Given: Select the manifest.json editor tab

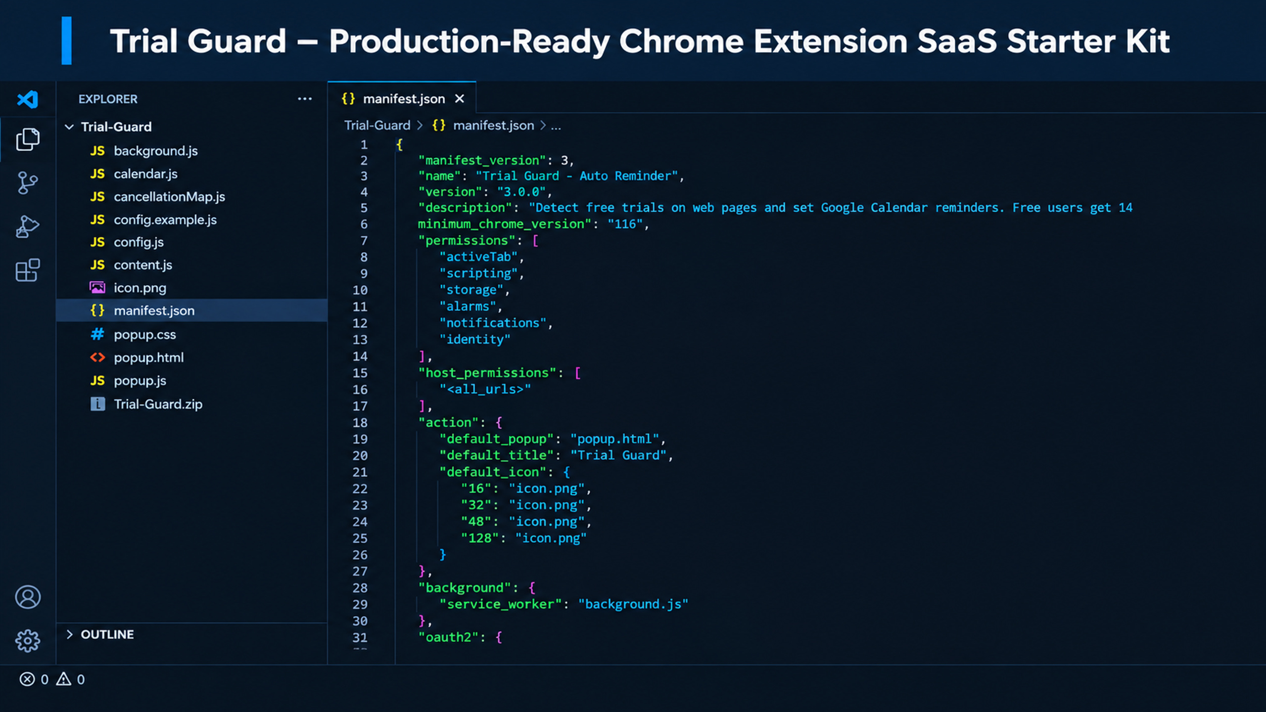Looking at the screenshot, I should (x=402, y=99).
